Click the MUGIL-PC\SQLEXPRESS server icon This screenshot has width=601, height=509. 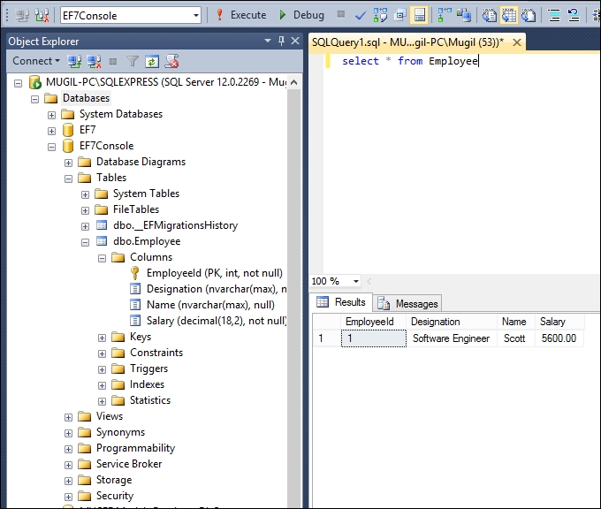coord(34,82)
